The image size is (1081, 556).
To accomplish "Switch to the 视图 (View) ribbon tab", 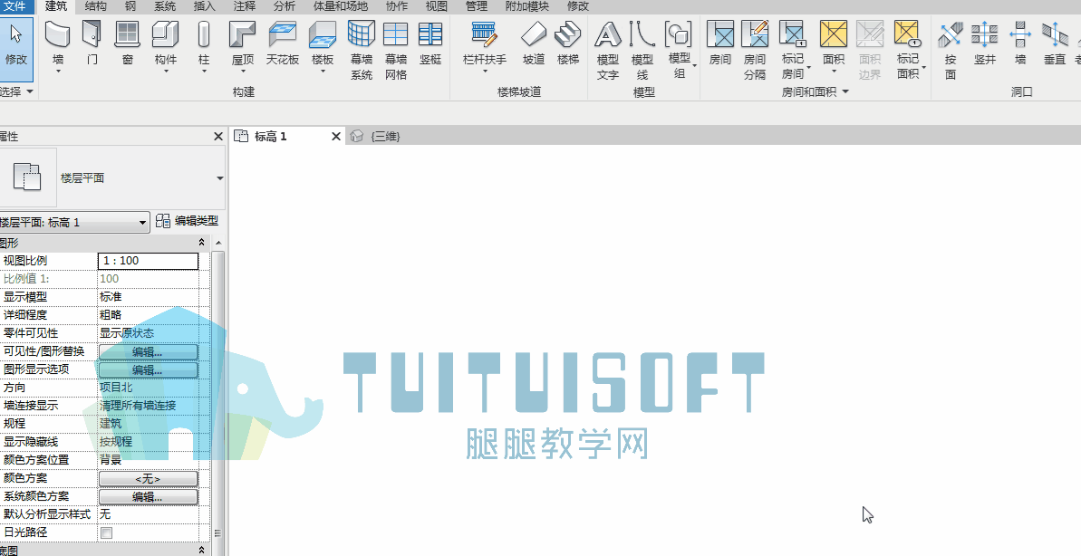I will (437, 6).
